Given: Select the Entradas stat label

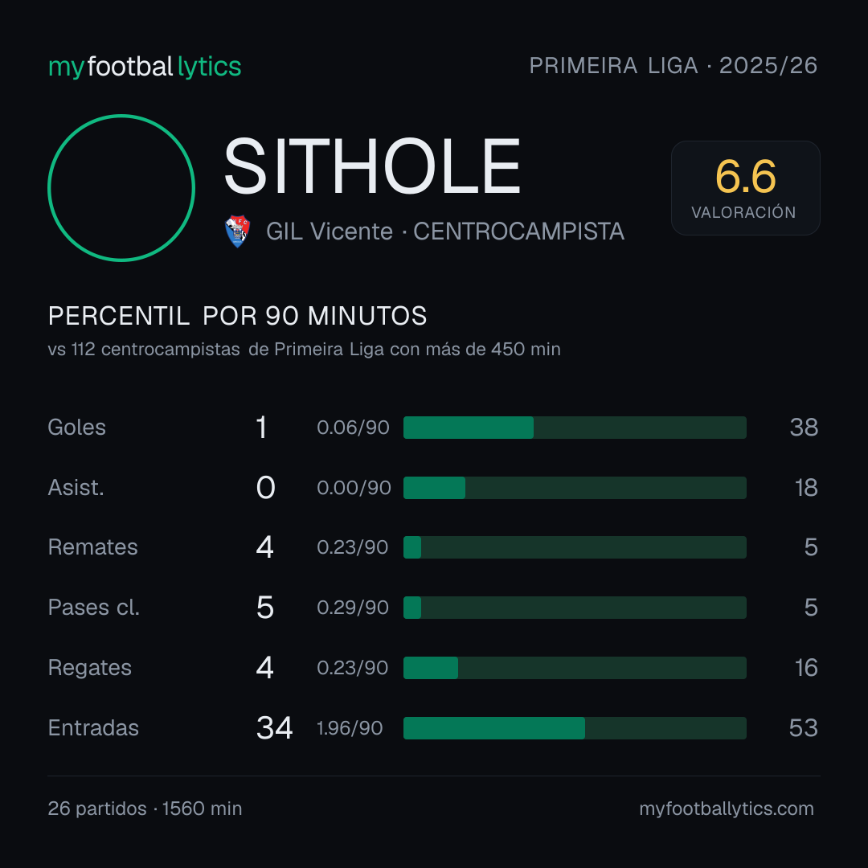Looking at the screenshot, I should tap(93, 728).
